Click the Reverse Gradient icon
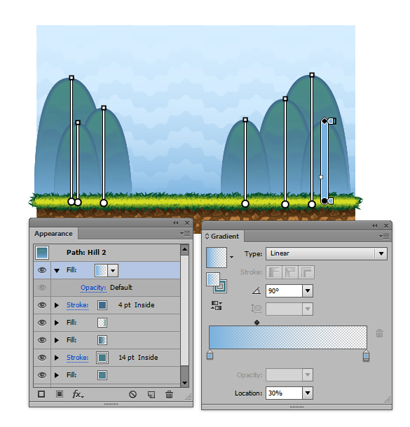The height and width of the screenshot is (427, 410). pos(217,305)
